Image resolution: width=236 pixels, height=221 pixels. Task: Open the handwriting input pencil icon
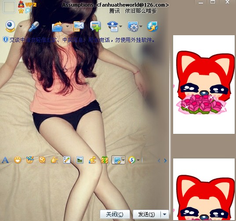tap(67, 160)
